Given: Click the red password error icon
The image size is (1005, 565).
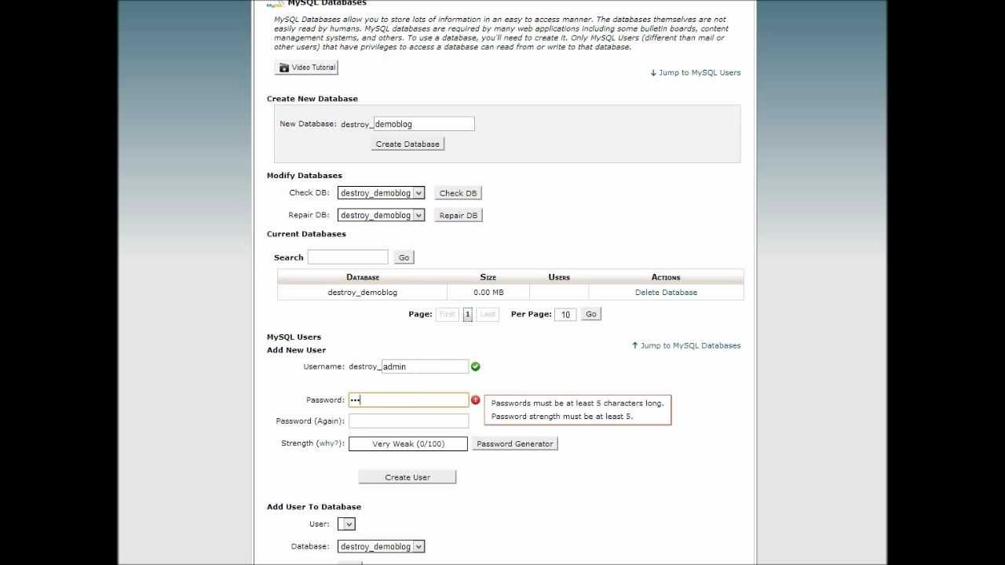Looking at the screenshot, I should [x=476, y=400].
